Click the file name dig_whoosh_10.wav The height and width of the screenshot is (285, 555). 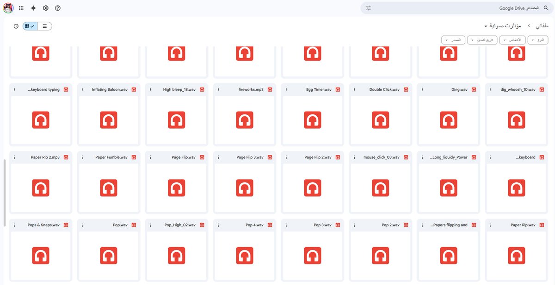coord(518,89)
